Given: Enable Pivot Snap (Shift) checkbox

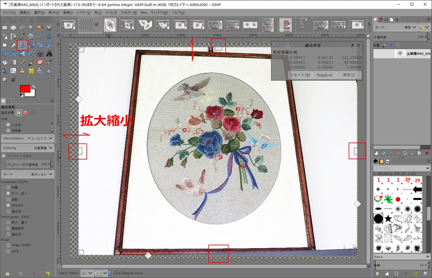Looking at the screenshot, I should [8, 245].
